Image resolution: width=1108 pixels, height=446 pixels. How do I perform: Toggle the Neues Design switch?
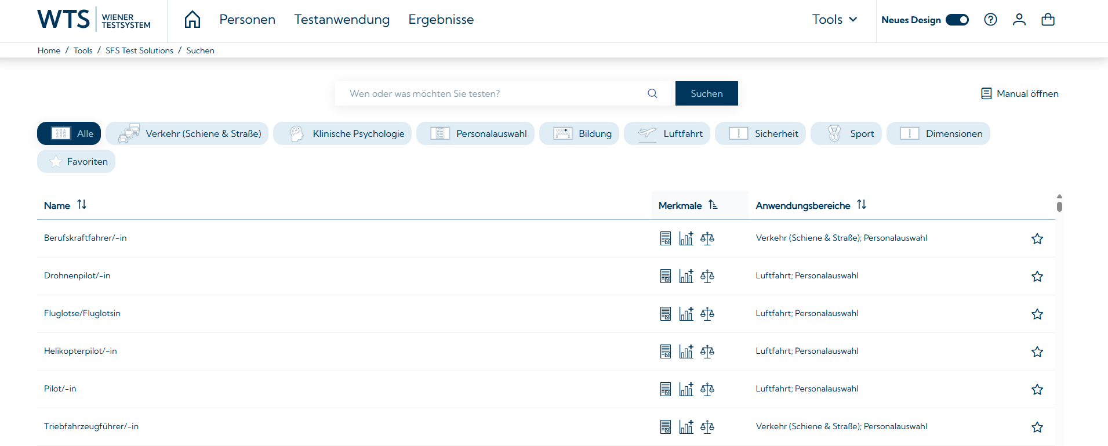point(957,20)
